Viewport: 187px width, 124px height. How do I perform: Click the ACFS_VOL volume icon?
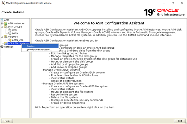pos(10,40)
